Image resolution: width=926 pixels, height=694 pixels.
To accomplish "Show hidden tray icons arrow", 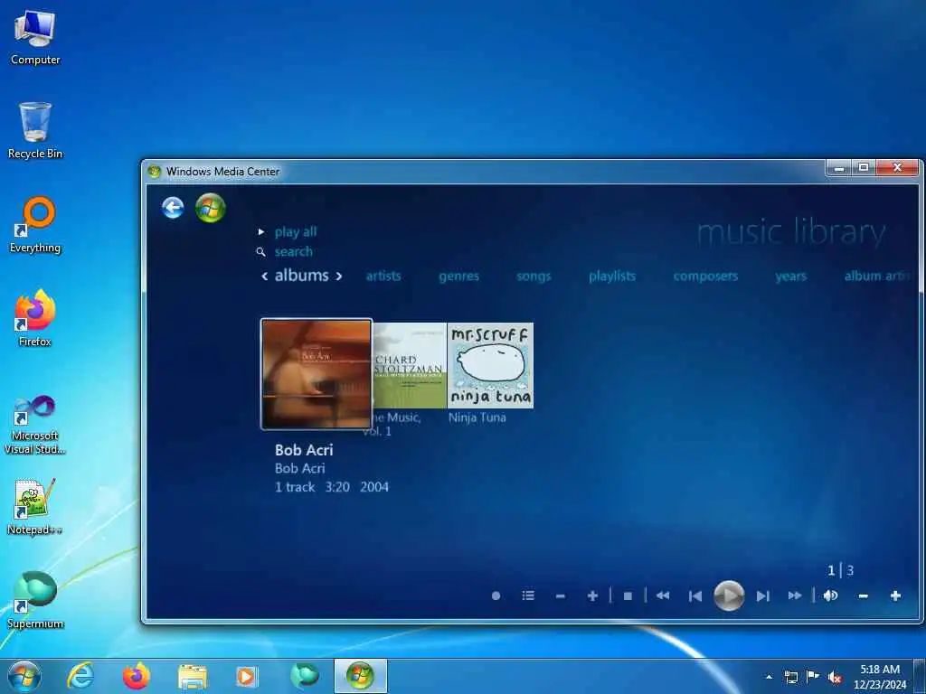I will pyautogui.click(x=769, y=677).
